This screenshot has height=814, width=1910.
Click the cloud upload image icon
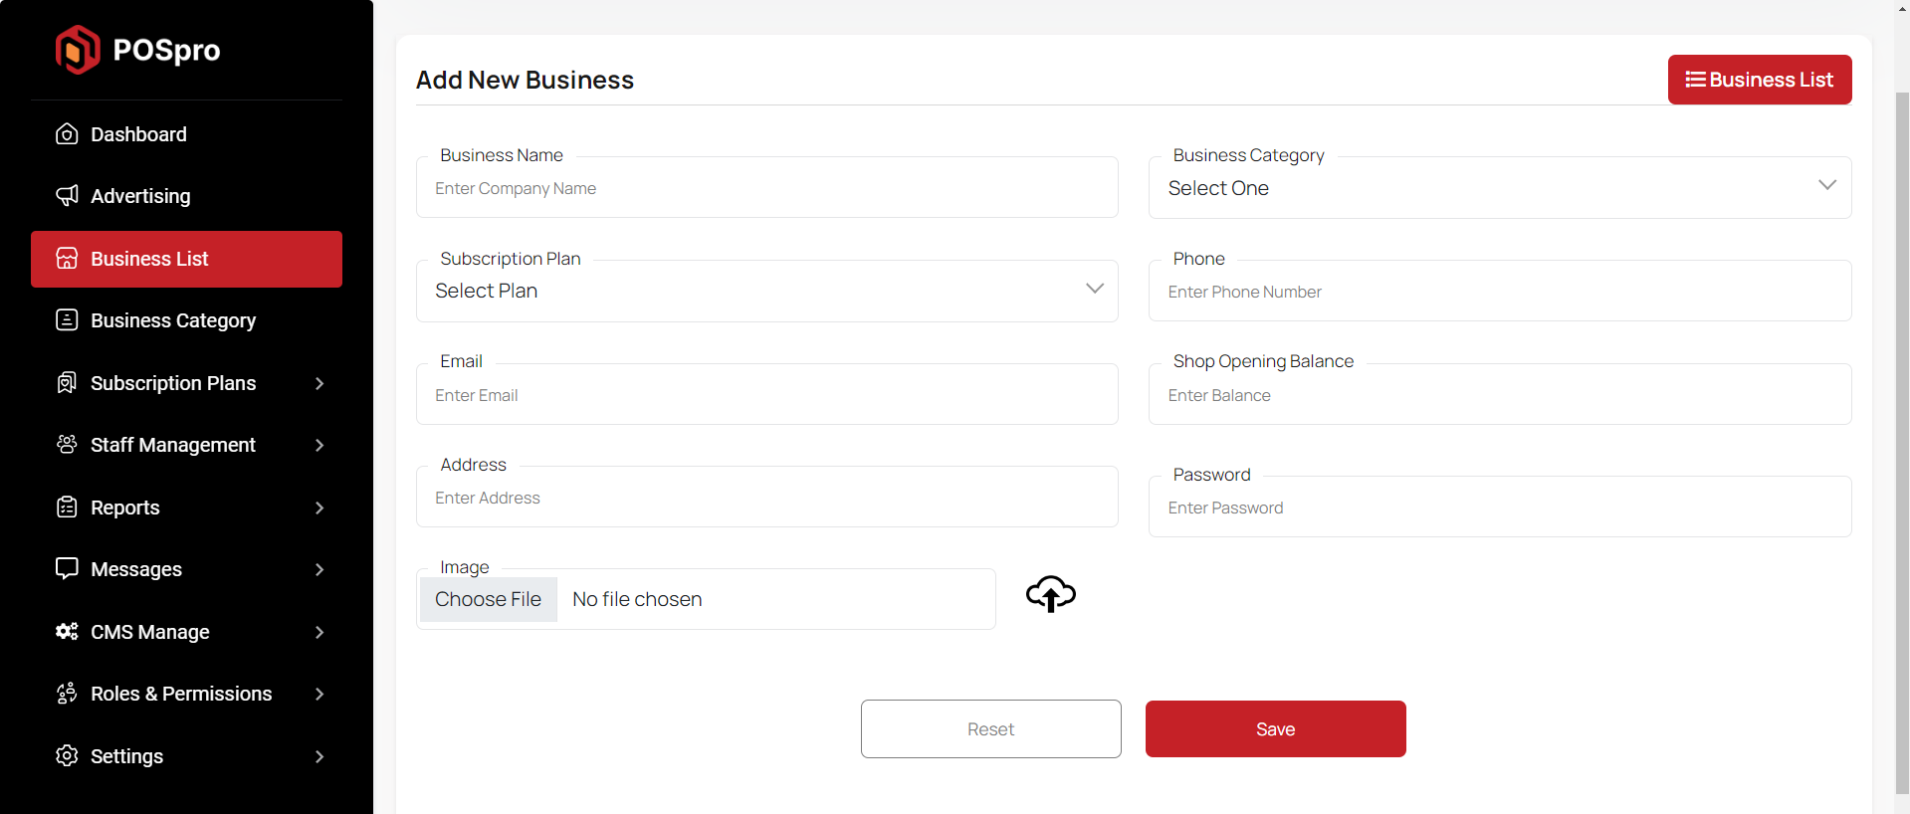[x=1050, y=595]
